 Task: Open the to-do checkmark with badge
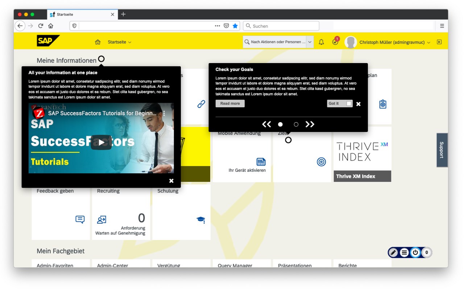click(x=335, y=42)
